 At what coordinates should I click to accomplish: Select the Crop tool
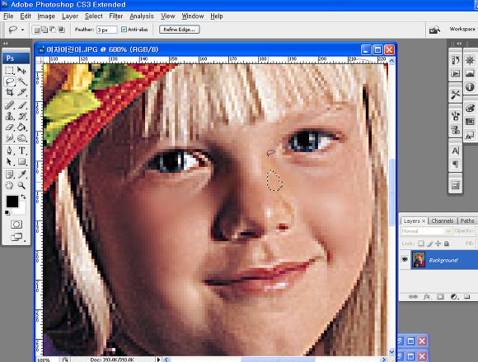pos(9,92)
